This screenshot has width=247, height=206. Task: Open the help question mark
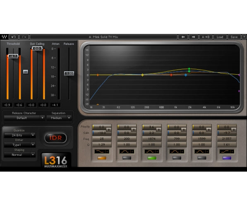pos(244,37)
